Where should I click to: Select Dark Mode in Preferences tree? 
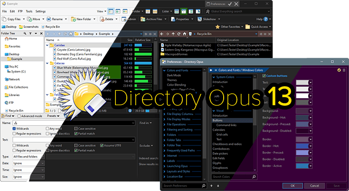(x=174, y=75)
